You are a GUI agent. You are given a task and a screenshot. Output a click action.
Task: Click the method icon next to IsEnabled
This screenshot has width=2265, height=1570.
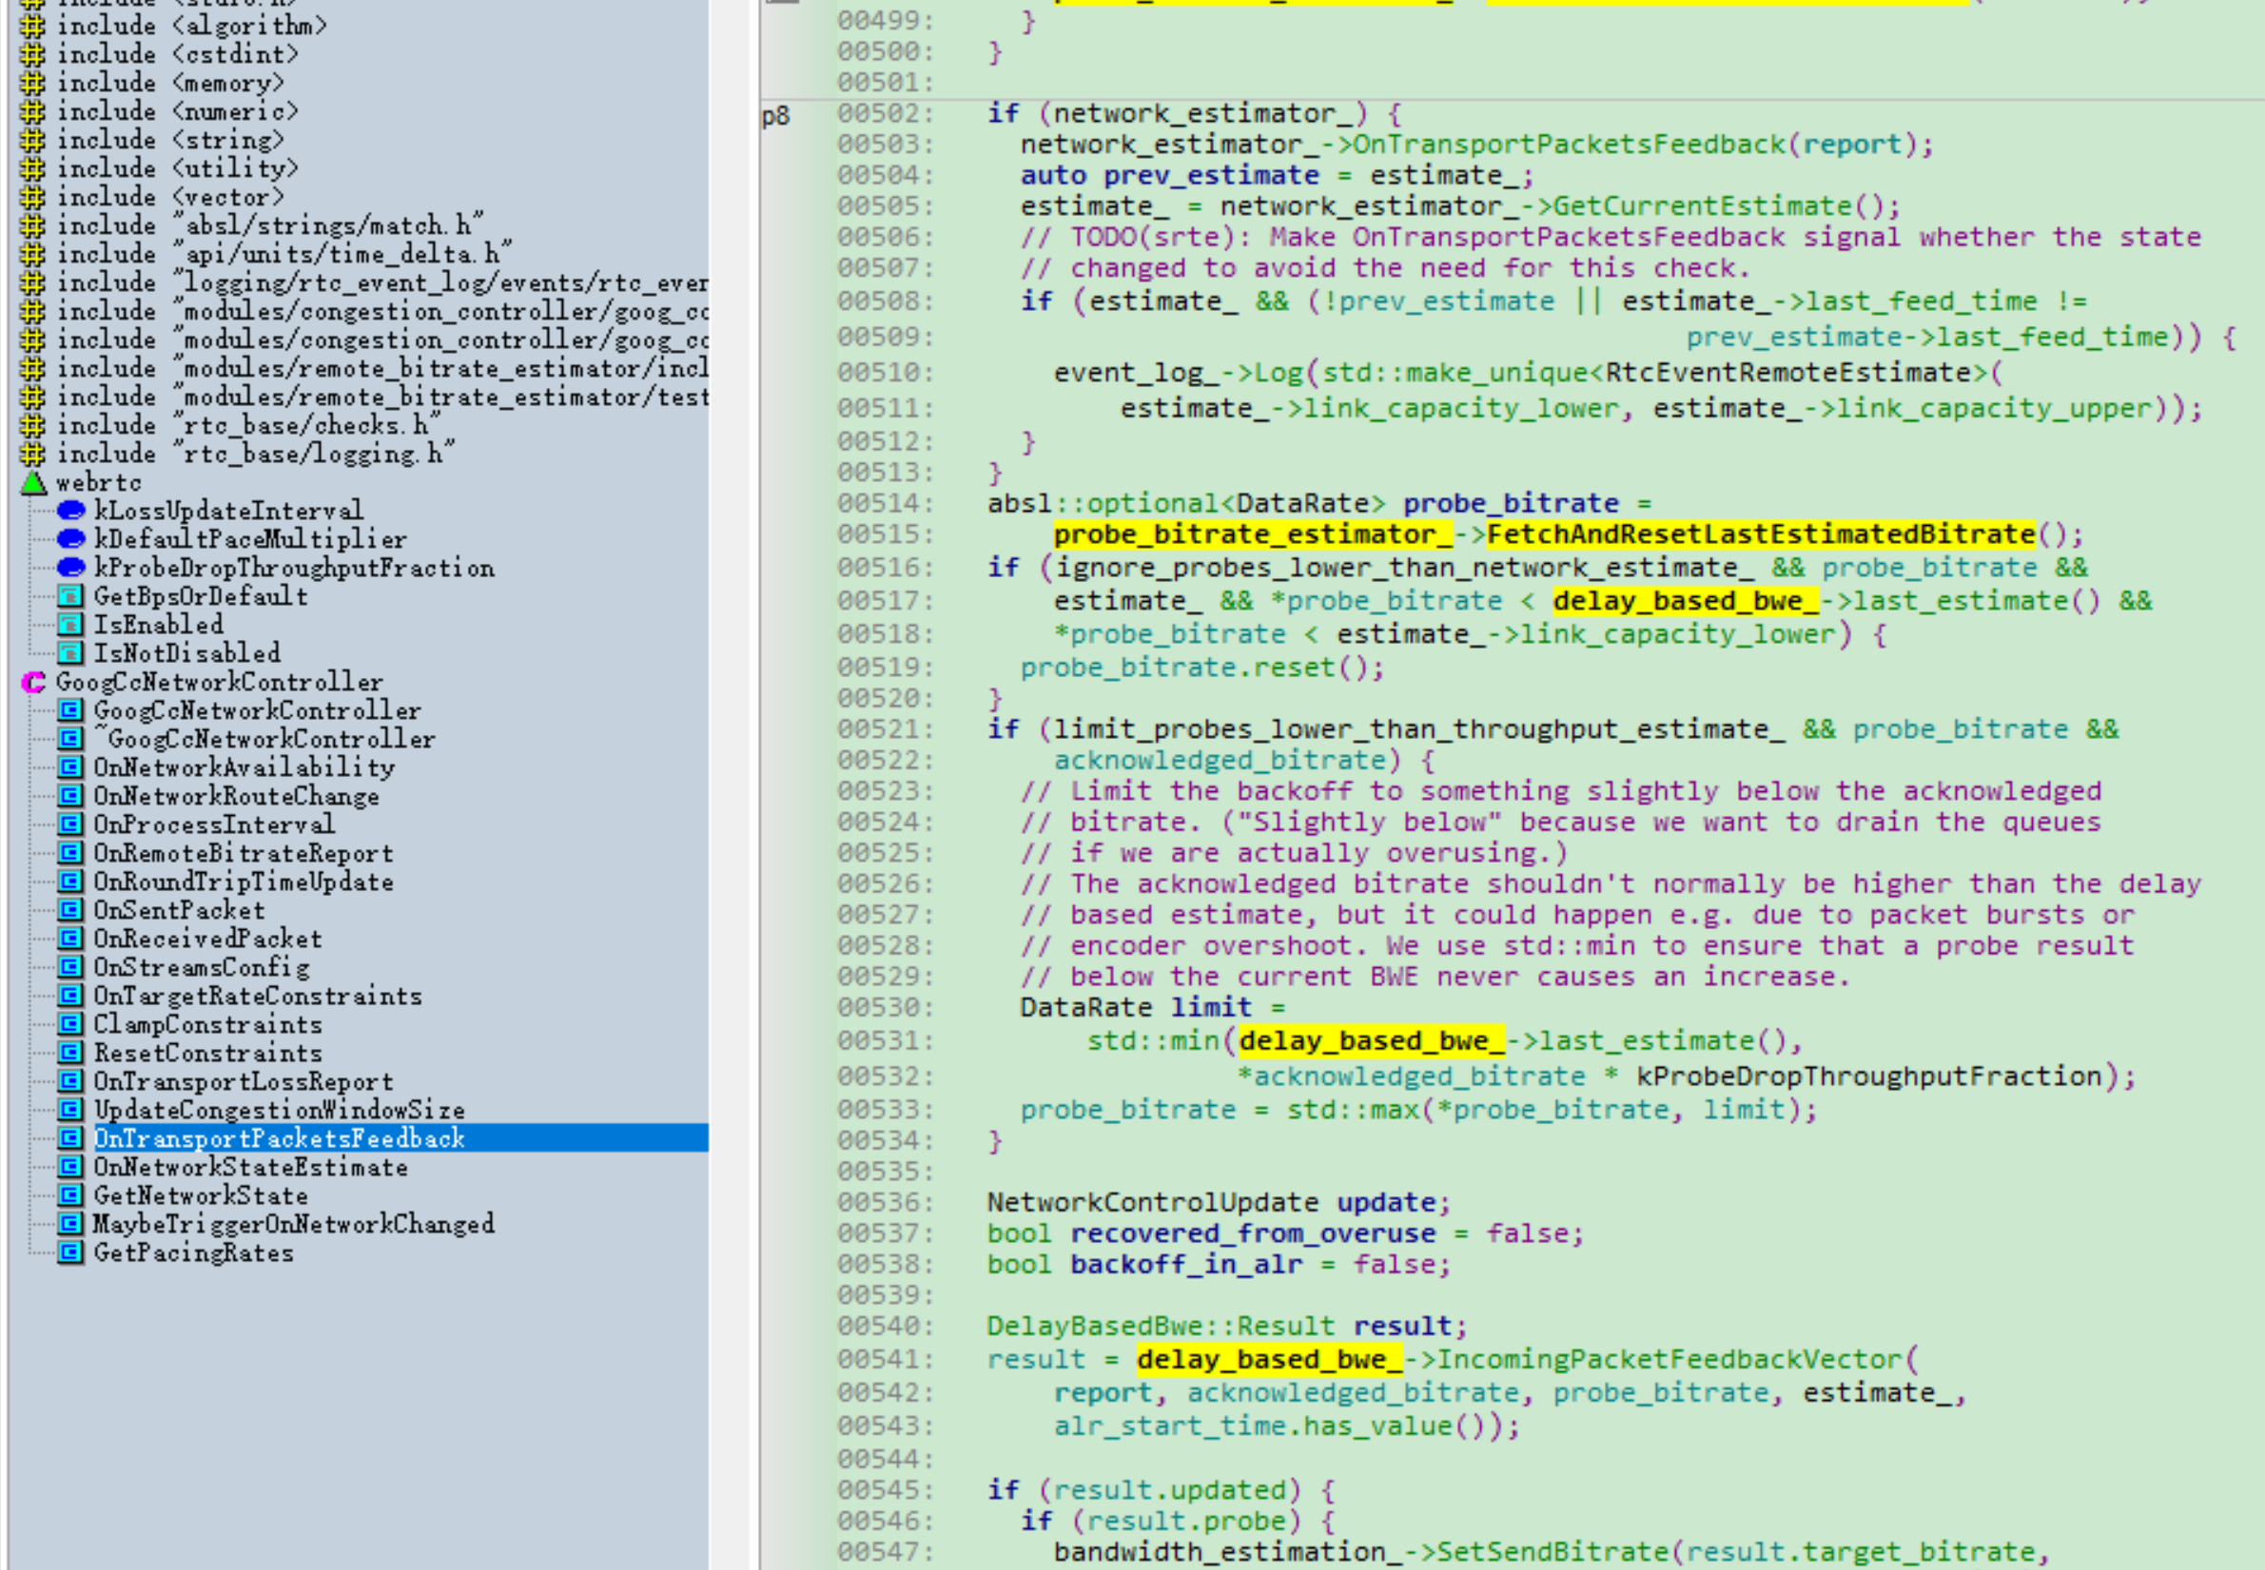pos(68,625)
